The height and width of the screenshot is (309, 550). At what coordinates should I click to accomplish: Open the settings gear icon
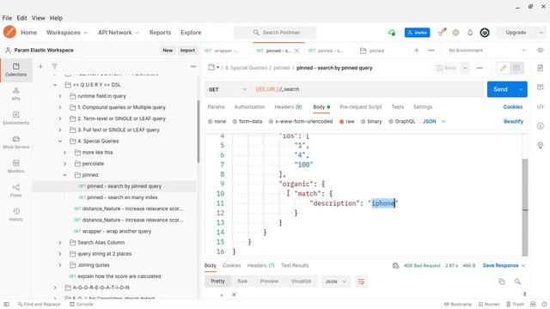click(455, 33)
